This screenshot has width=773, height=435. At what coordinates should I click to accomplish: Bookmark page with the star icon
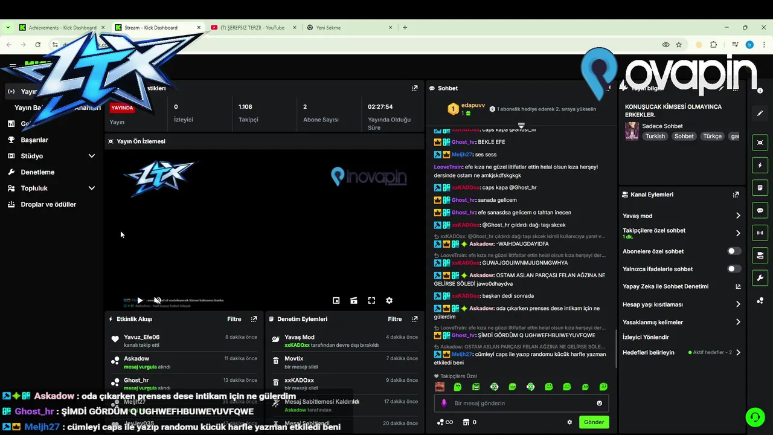pos(679,45)
